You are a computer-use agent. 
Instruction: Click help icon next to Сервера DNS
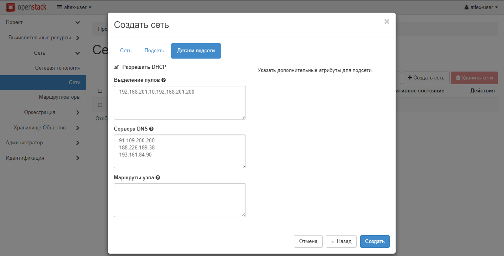click(x=151, y=129)
